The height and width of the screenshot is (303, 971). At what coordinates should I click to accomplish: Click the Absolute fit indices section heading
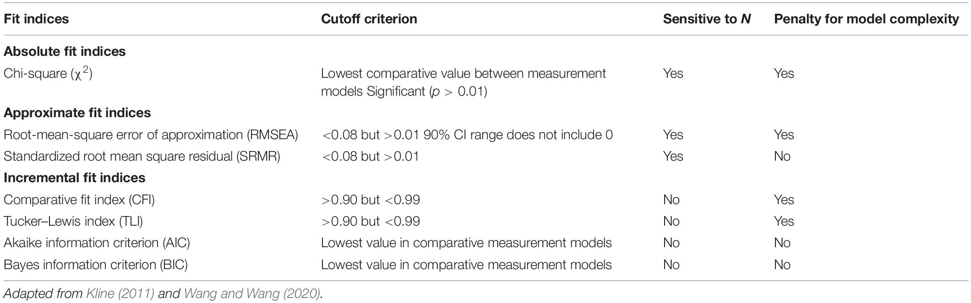click(x=65, y=51)
